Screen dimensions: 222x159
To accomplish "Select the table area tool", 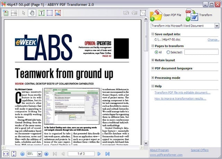I will pos(50,13).
